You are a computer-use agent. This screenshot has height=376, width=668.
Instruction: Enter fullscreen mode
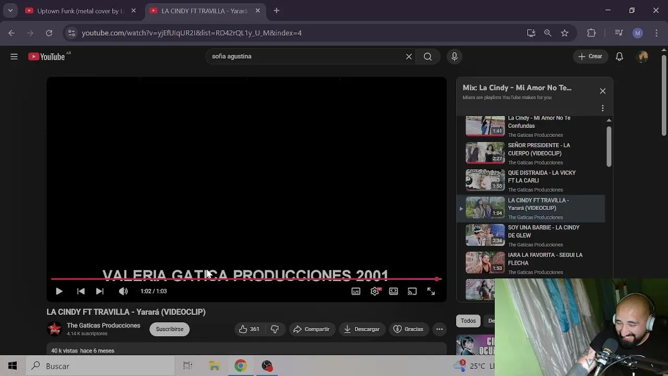tap(431, 291)
